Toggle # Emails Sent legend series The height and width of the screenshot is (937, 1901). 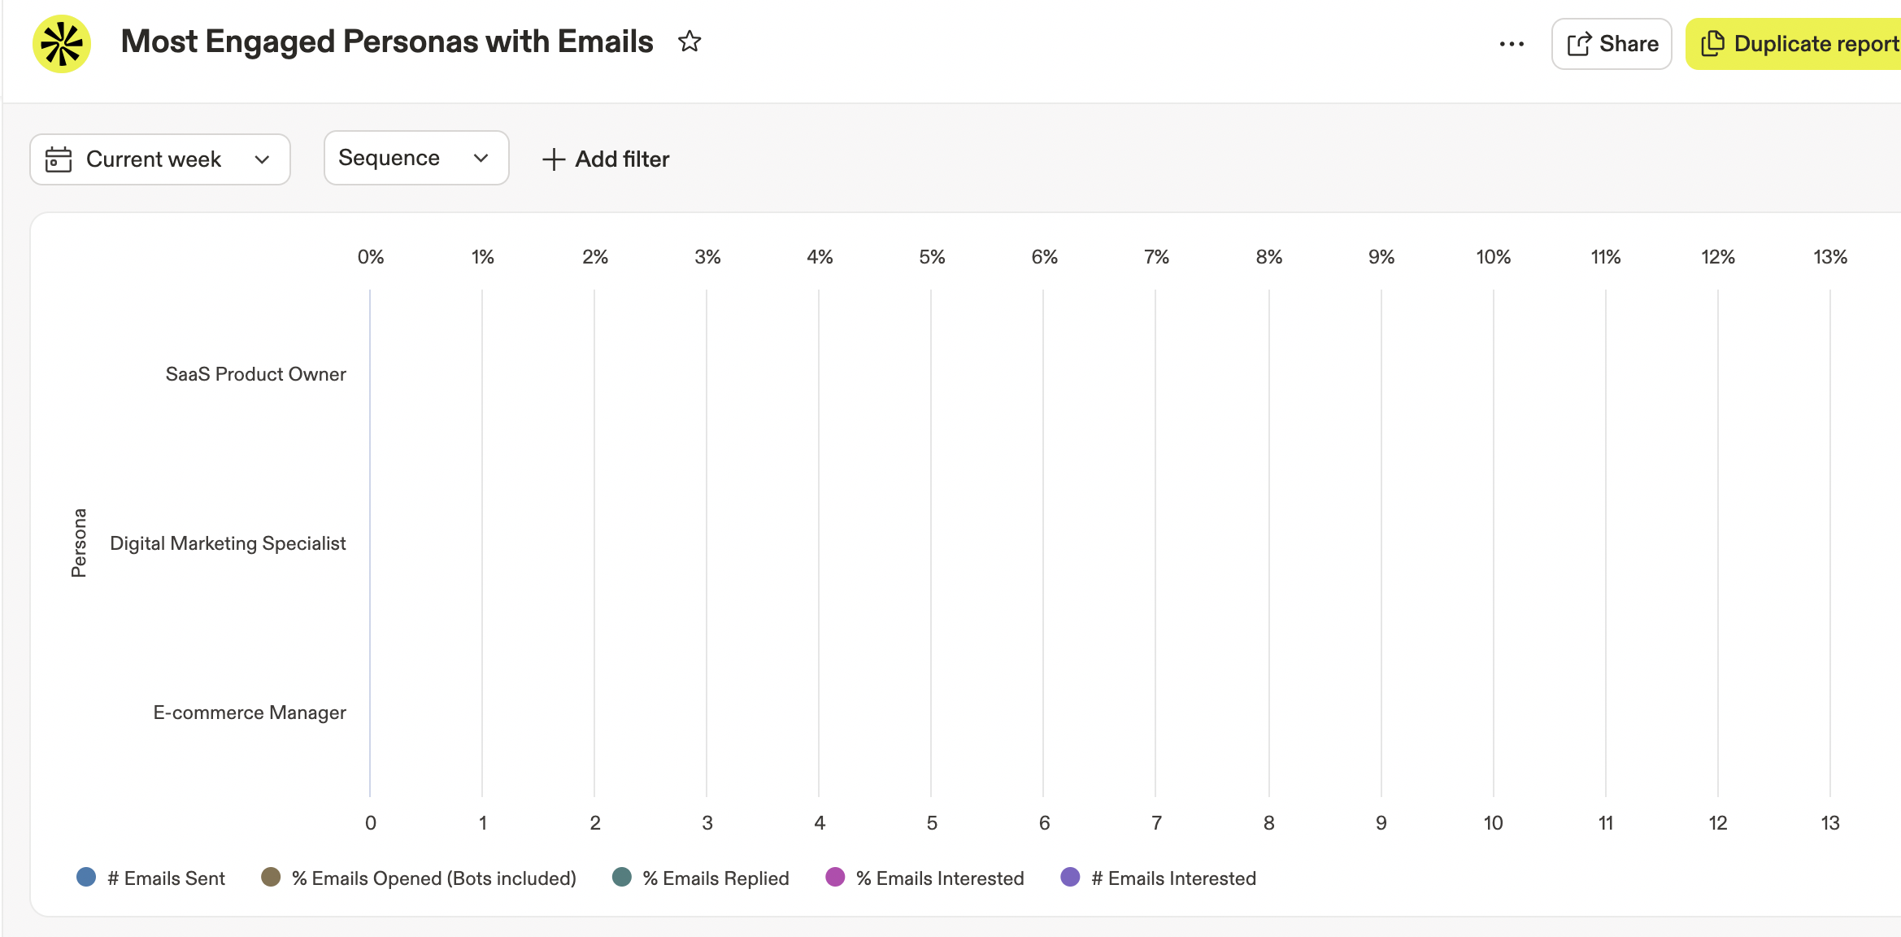click(151, 878)
